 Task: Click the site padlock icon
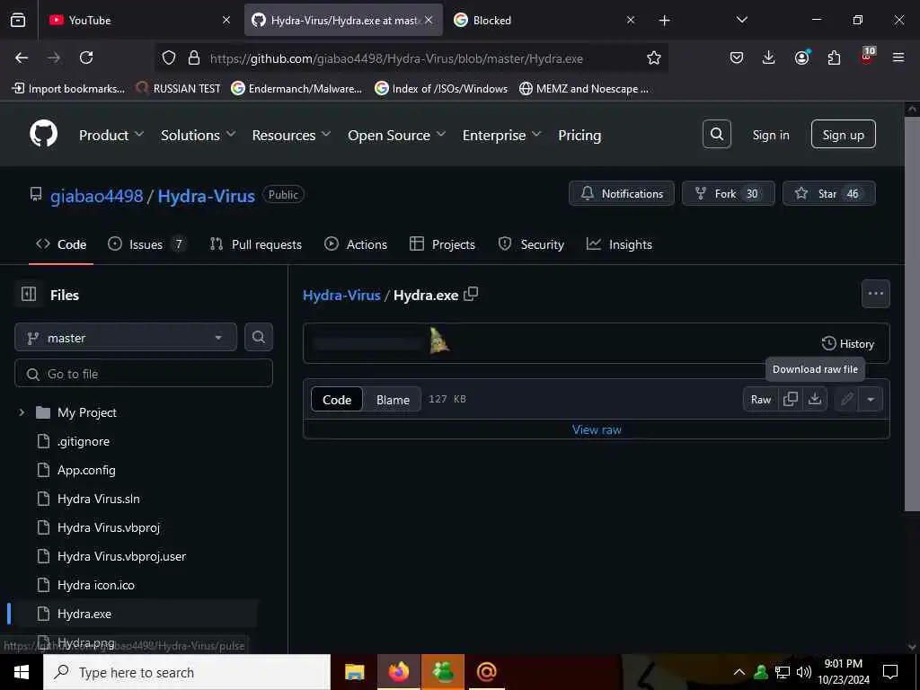194,57
